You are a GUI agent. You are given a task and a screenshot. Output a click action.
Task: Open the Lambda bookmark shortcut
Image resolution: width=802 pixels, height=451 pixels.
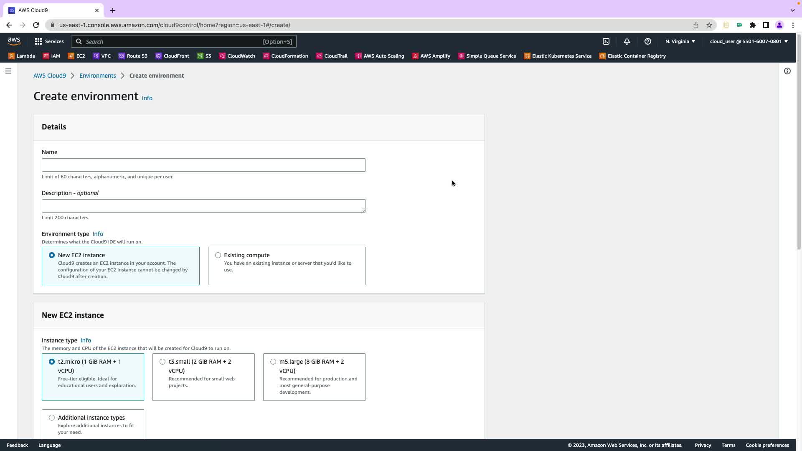[21, 56]
